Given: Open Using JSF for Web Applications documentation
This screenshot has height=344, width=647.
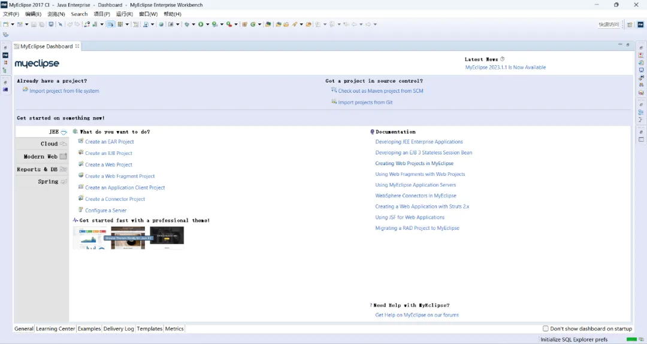Looking at the screenshot, I should point(410,217).
